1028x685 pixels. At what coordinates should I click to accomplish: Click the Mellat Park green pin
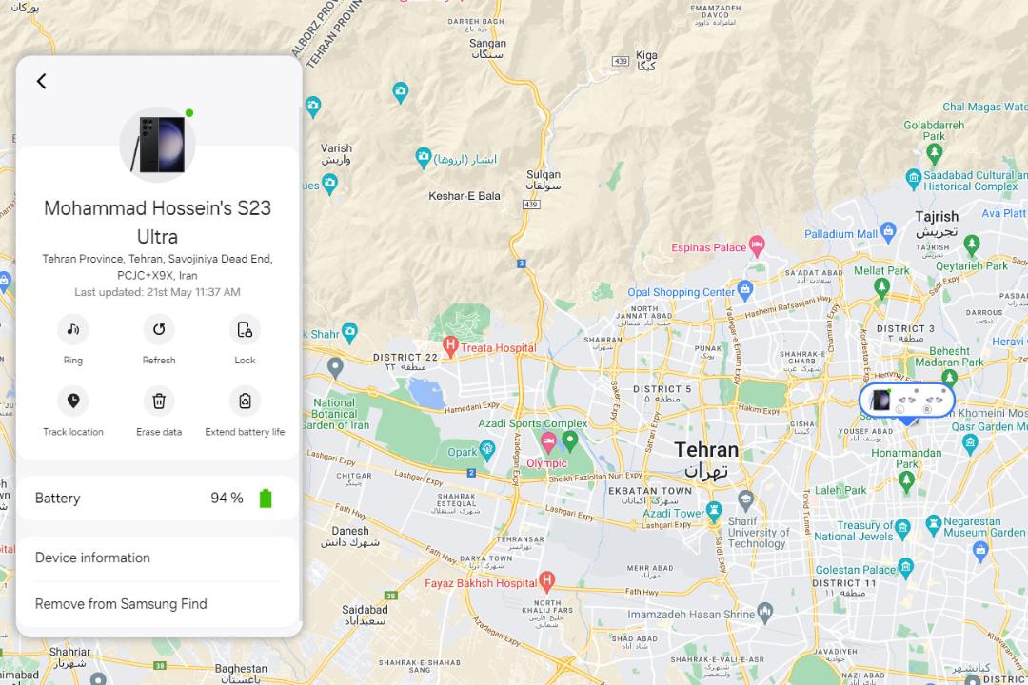[x=881, y=287]
